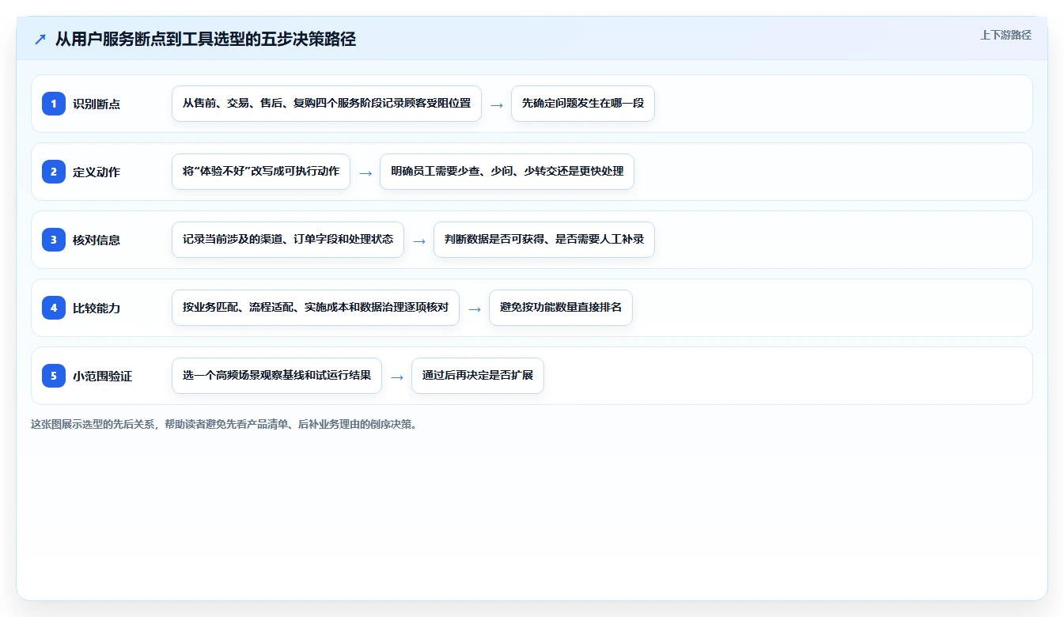Screen dimensions: 1064x617
Task: Click the box 判断数据是否可获得、是否需要人工补录
Action: click(544, 240)
